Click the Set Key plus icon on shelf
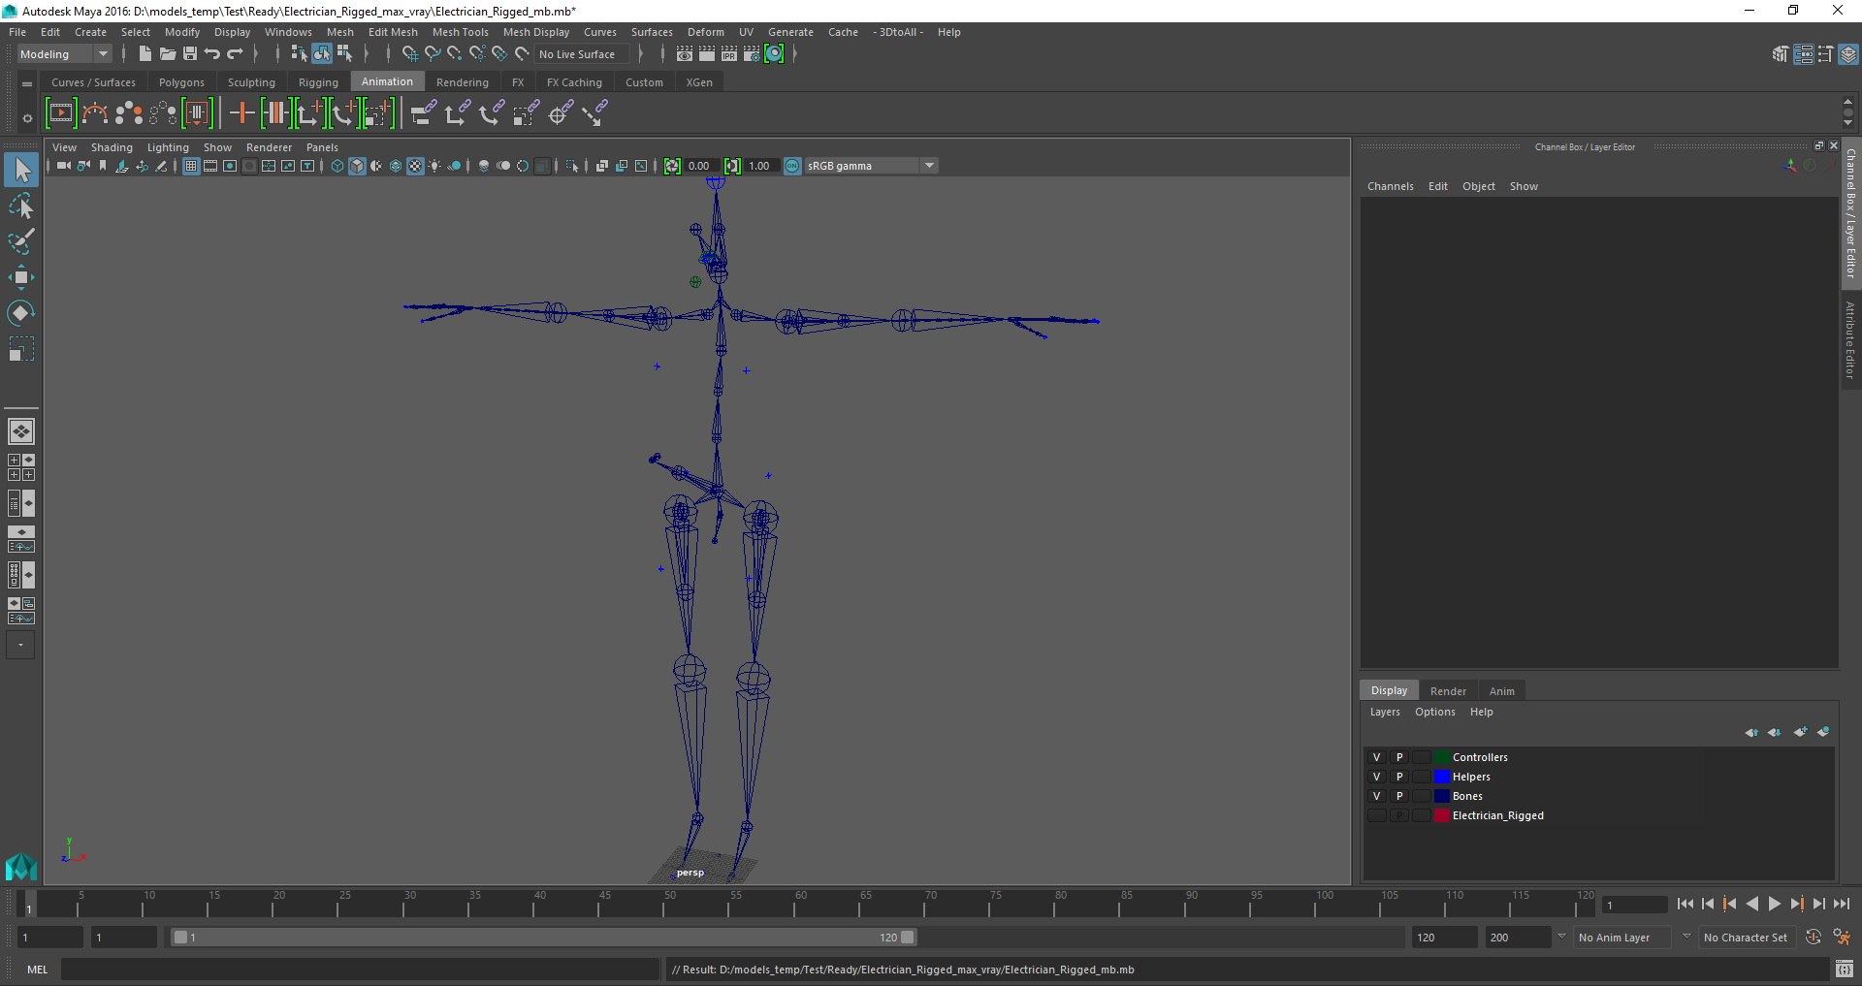The image size is (1862, 986). (241, 113)
